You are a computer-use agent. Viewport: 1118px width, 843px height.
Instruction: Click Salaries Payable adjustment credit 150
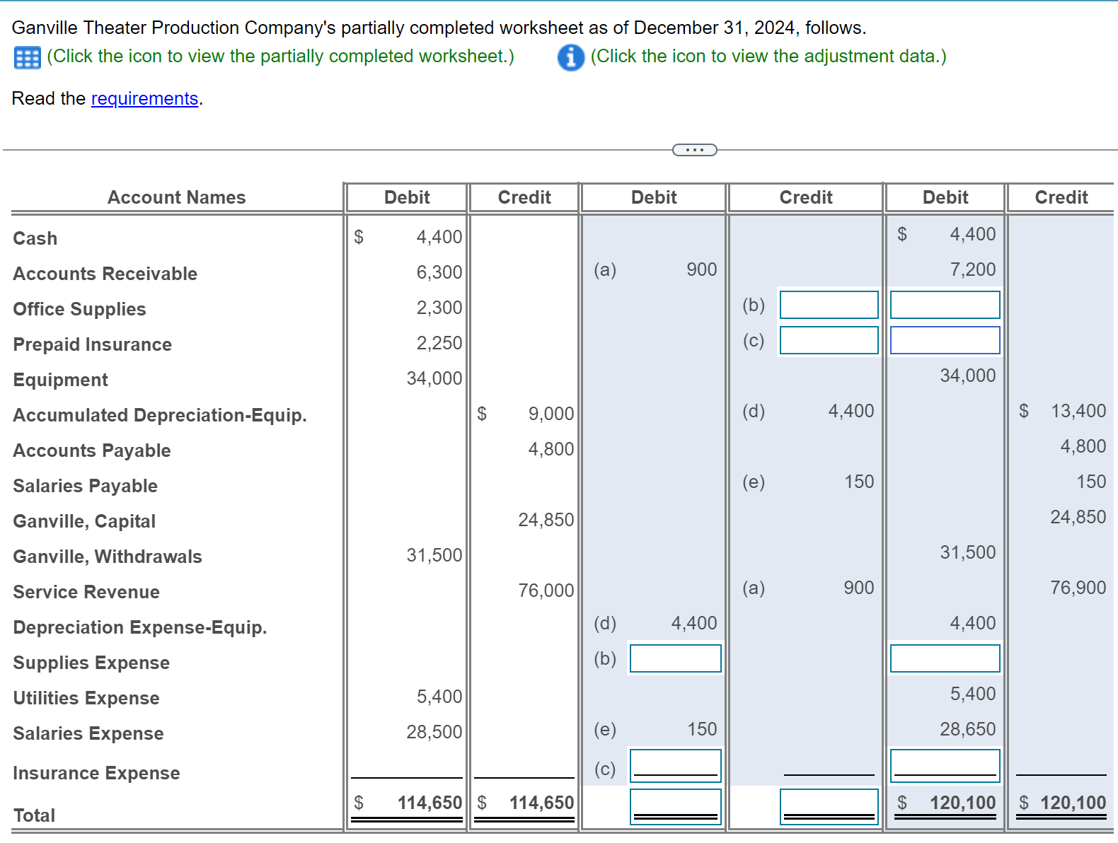point(859,482)
